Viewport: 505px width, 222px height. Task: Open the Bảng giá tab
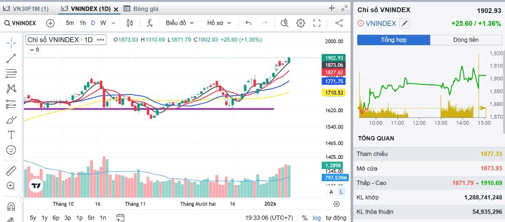(x=141, y=8)
